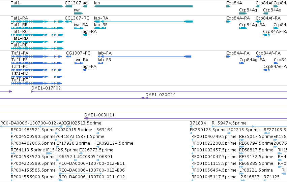This screenshot has width=287, height=182.
Task: Open the UUGC0305 feature label
Action: click(x=85, y=157)
